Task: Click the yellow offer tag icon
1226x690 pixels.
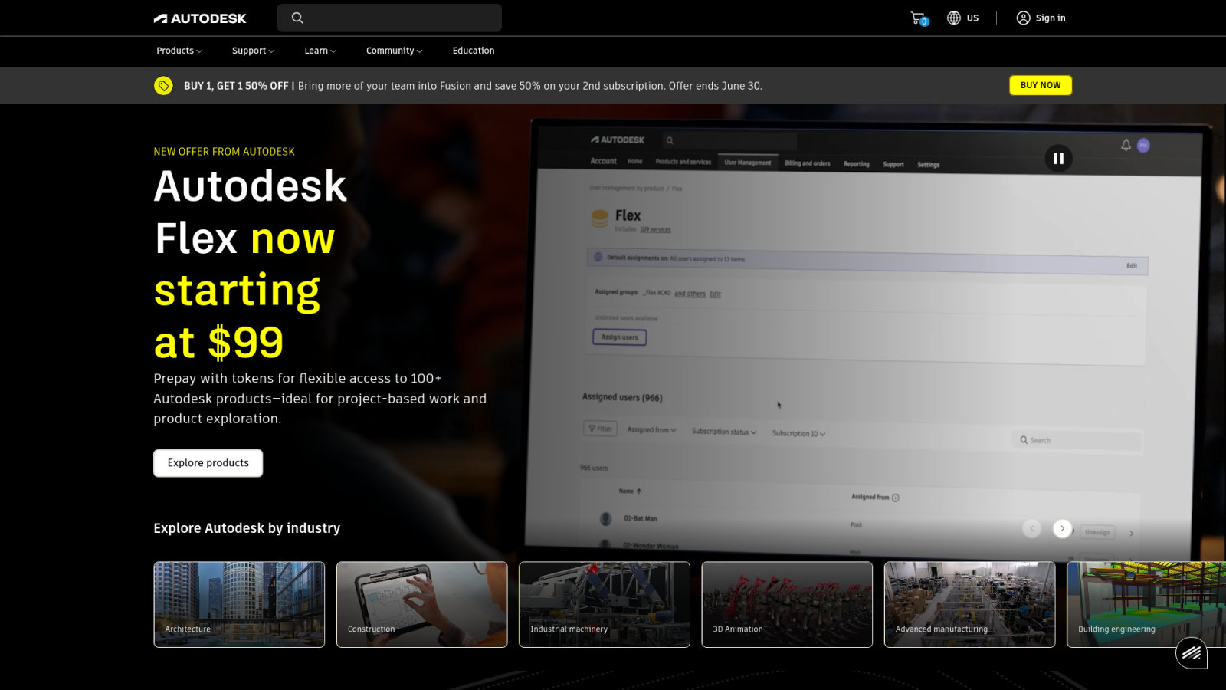Action: click(163, 85)
